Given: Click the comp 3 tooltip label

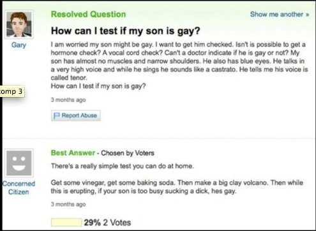Looking at the screenshot, I should (x=11, y=91).
